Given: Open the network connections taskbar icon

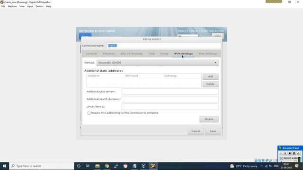Looking at the screenshot, I should coord(116,166).
